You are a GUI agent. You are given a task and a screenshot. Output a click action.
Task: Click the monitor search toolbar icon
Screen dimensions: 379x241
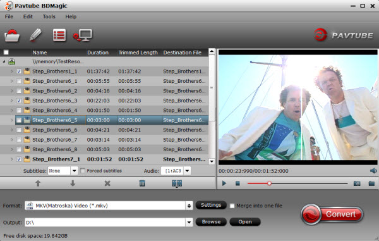pyautogui.click(x=82, y=35)
